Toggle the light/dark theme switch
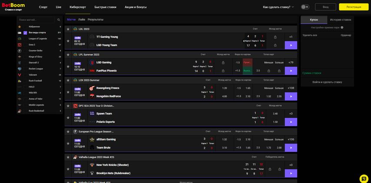The height and width of the screenshot is (183, 371). click(305, 7)
